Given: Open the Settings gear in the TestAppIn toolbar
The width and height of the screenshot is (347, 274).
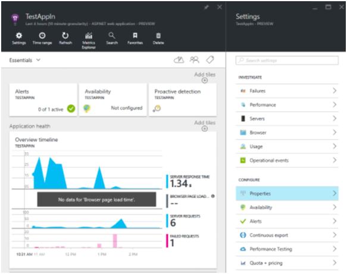Looking at the screenshot, I should 19,38.
